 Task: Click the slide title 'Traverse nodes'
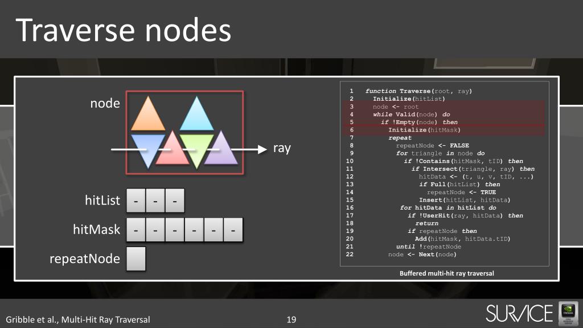coord(124,30)
